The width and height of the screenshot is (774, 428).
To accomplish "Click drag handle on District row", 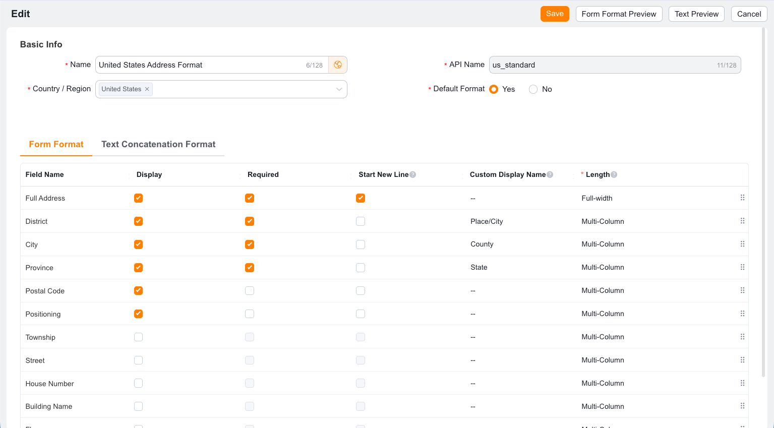I will tap(742, 221).
